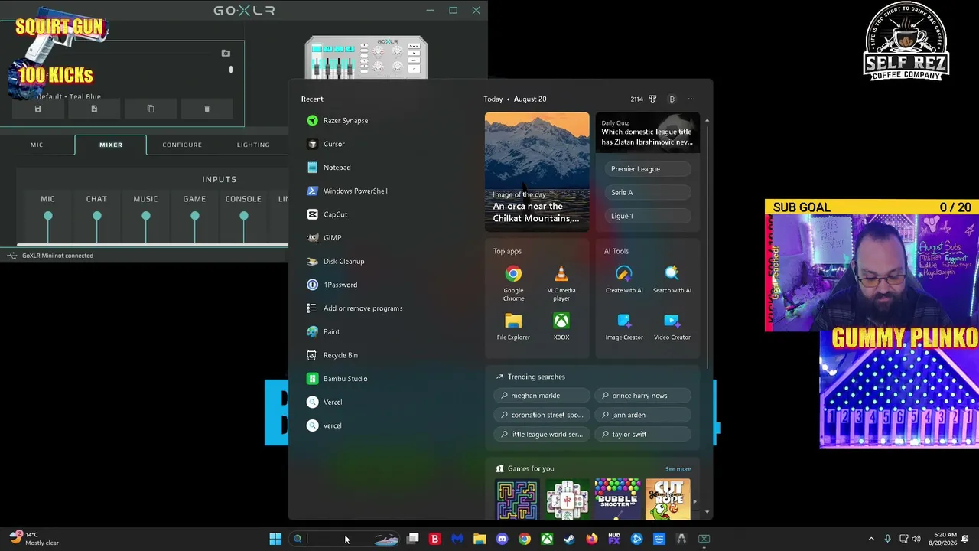Choose Serie A quiz answer

[648, 192]
